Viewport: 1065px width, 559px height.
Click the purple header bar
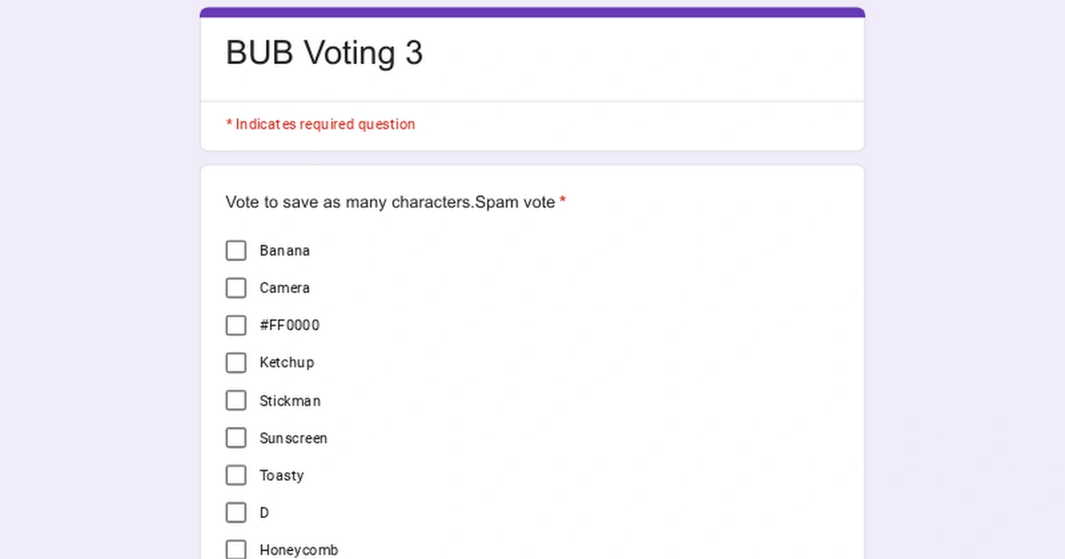[532, 11]
